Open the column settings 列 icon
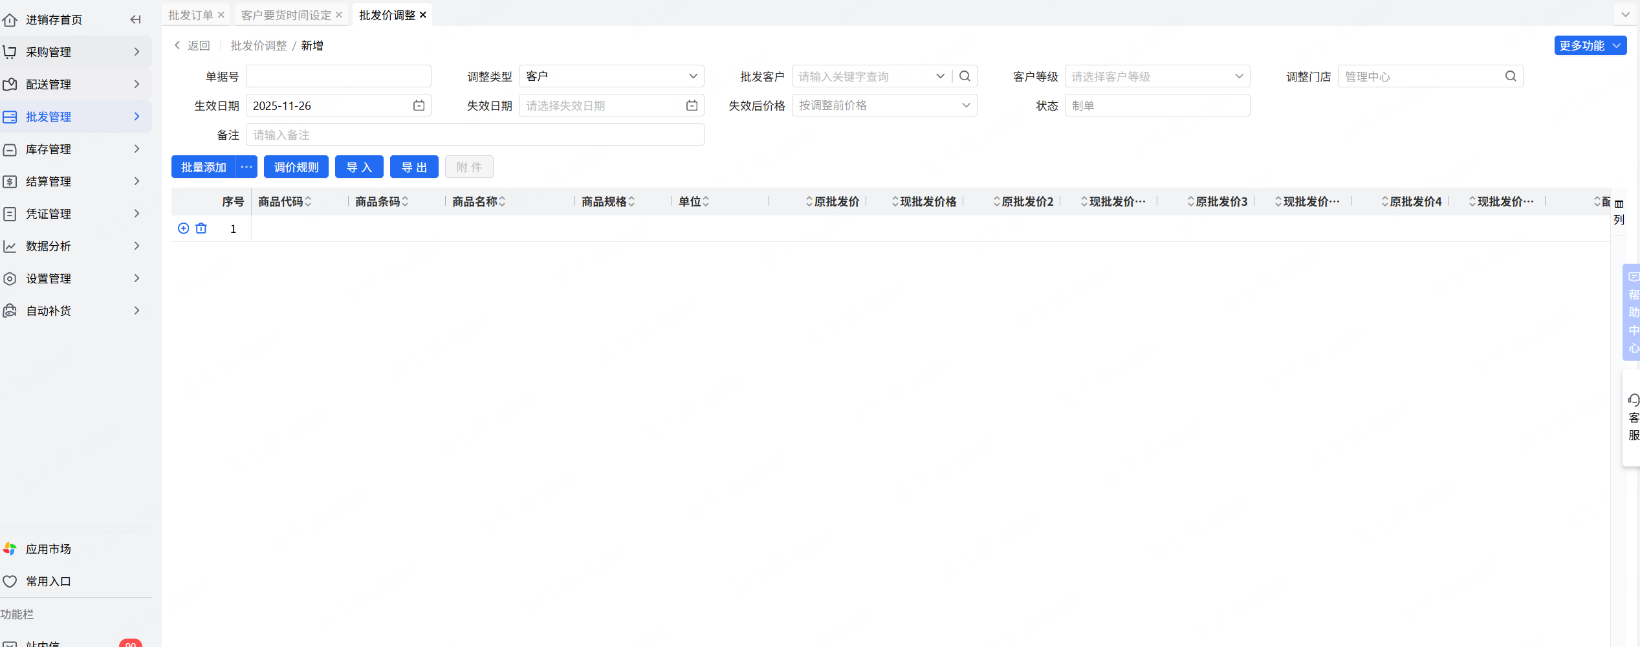 click(x=1619, y=212)
